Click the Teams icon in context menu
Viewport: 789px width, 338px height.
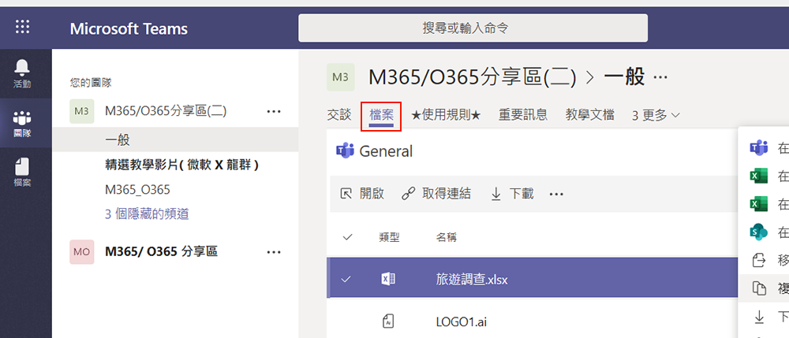pyautogui.click(x=758, y=148)
